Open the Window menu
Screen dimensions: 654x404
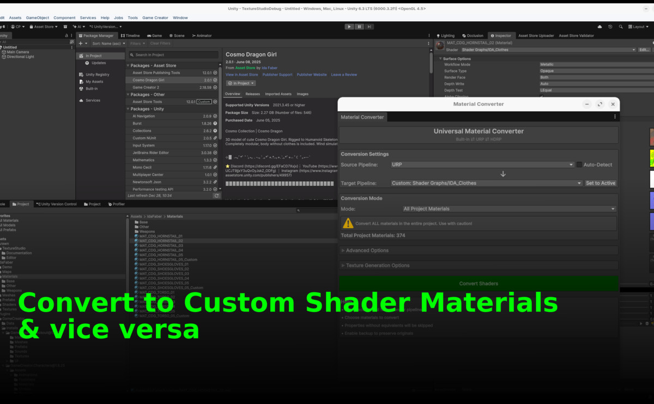[180, 17]
